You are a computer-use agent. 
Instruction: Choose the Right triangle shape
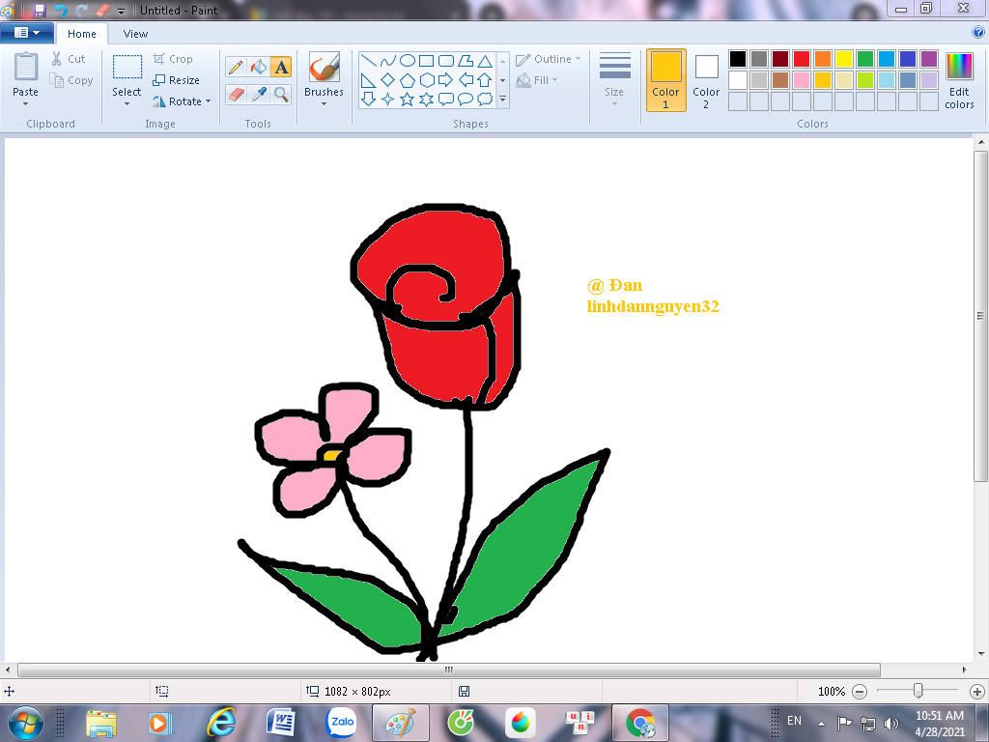369,80
